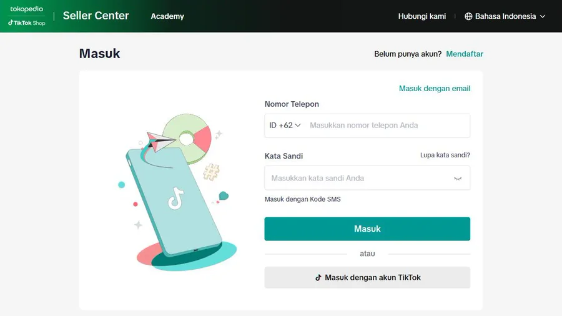Image resolution: width=562 pixels, height=316 pixels.
Task: Click the green Masuk button
Action: click(367, 229)
